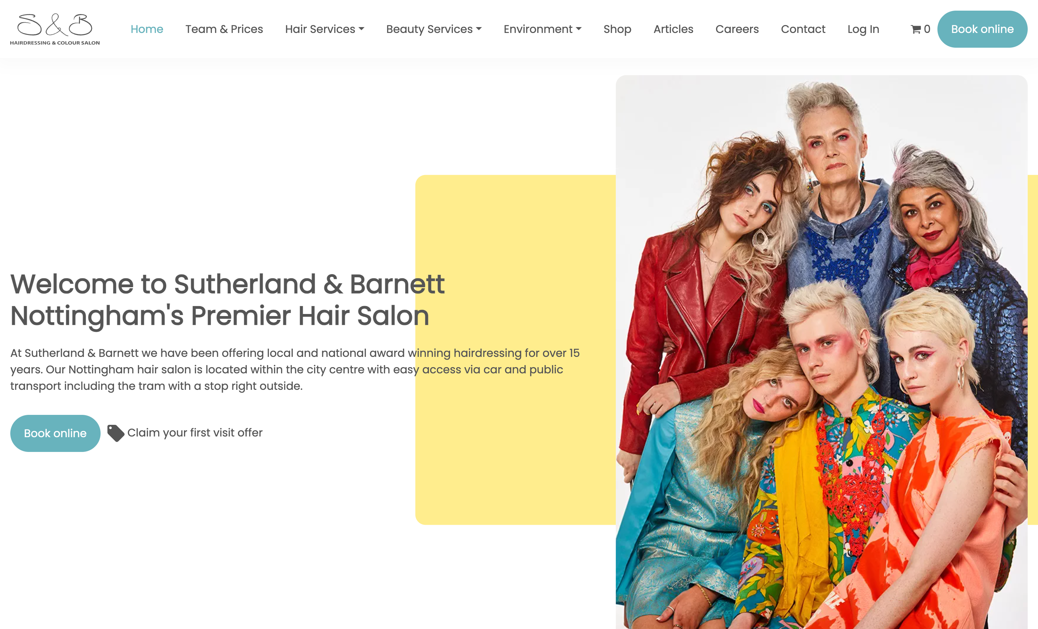The width and height of the screenshot is (1038, 629).
Task: Click the Log In link
Action: 863,29
